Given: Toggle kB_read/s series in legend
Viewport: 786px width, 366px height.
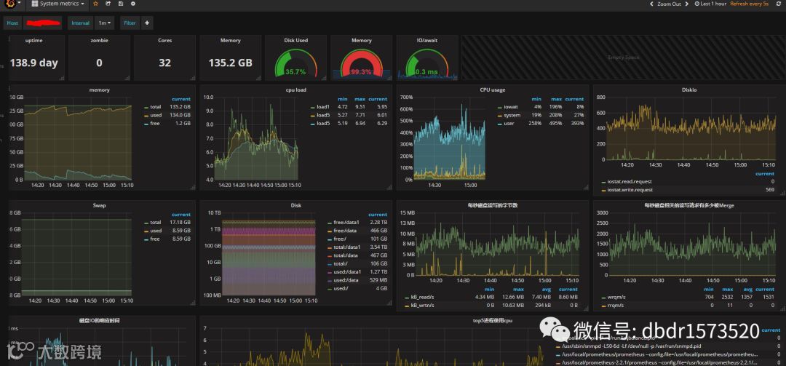Looking at the screenshot, I should coord(422,297).
